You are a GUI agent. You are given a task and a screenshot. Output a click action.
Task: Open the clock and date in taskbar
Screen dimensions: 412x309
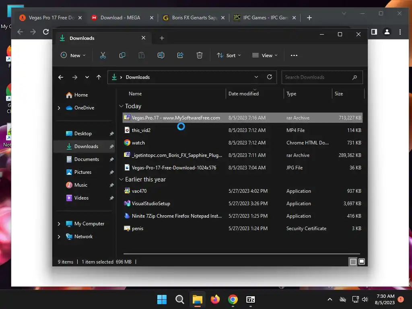(x=385, y=299)
